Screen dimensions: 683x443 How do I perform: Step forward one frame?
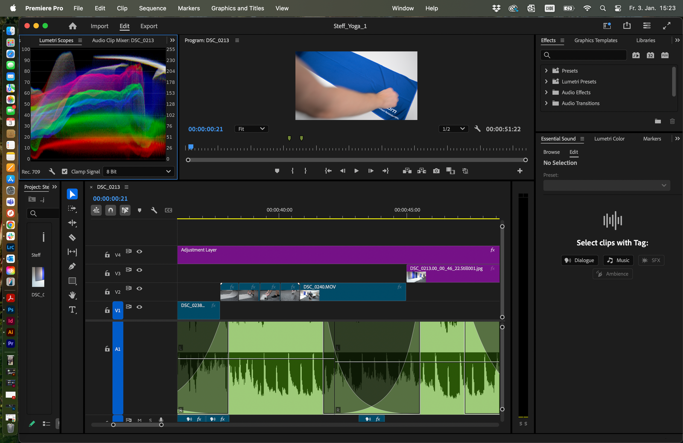371,171
